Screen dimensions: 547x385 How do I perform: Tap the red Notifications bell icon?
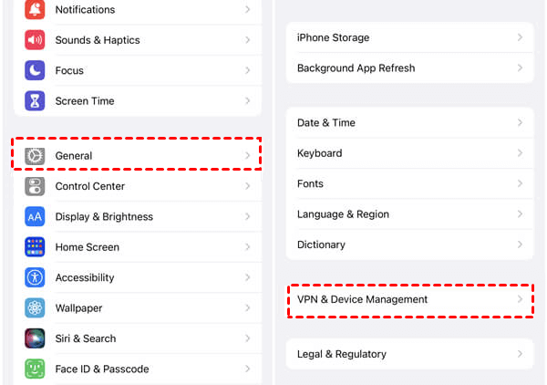point(35,9)
